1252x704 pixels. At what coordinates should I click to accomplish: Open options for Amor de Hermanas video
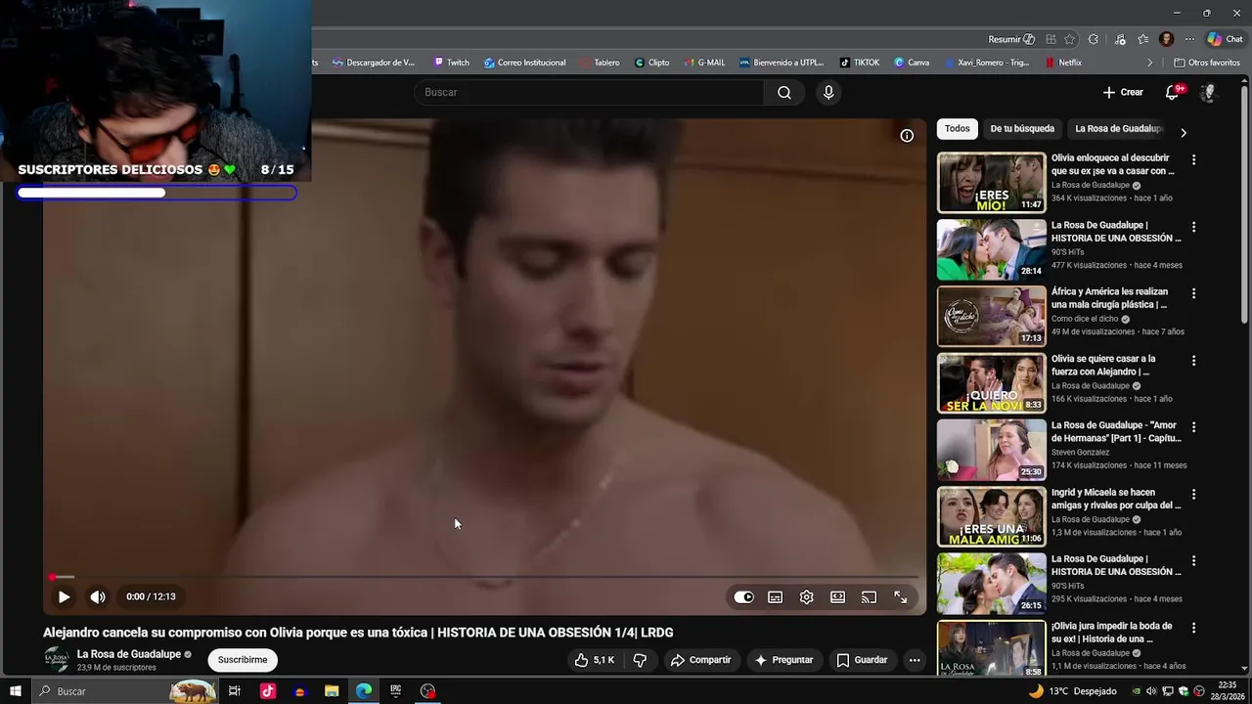[x=1193, y=427]
